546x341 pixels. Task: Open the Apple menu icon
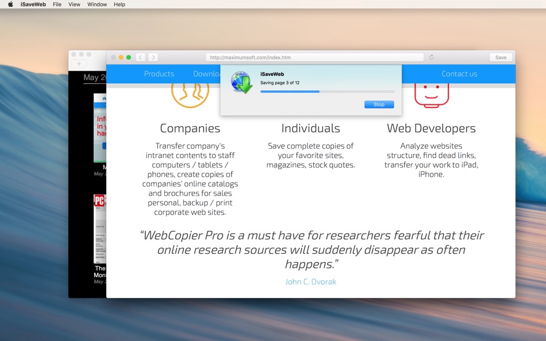pos(10,4)
